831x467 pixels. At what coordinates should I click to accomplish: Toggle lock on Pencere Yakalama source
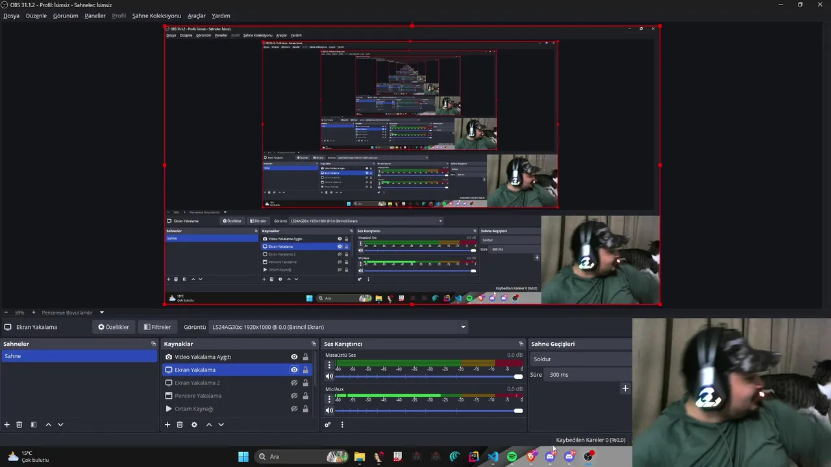click(305, 396)
